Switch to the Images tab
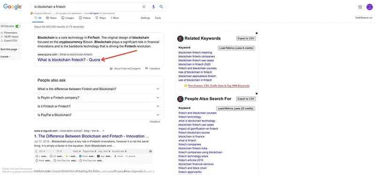 [67, 18]
